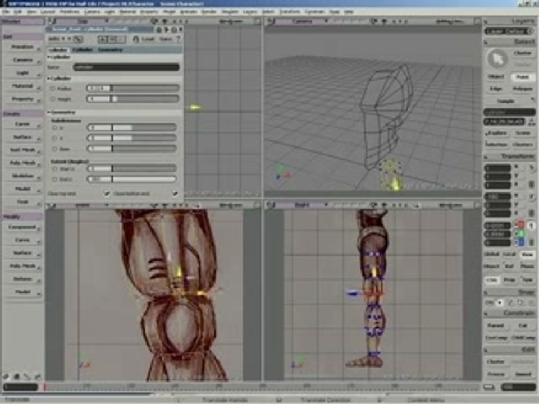Click the blue Z axis transform icon

(x=520, y=242)
